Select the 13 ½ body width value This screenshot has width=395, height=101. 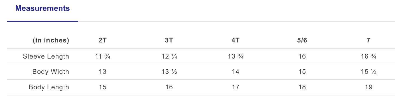pyautogui.click(x=169, y=72)
